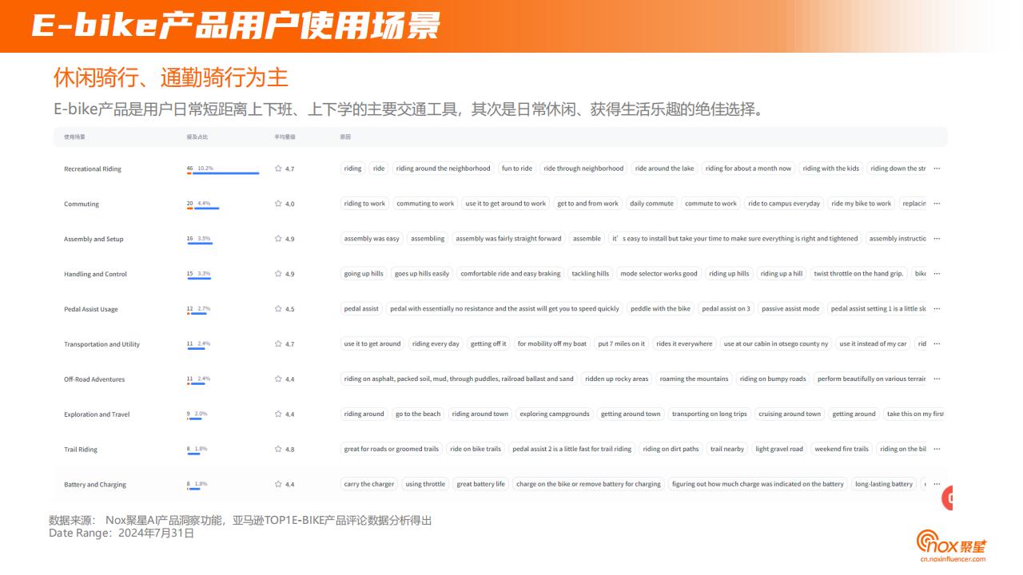
Task: Click the E-bike产品用户使用场景 title
Action: 236,26
